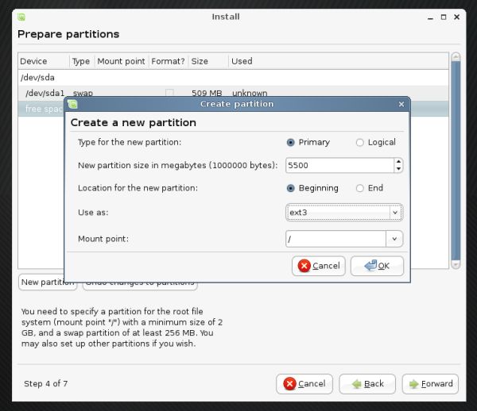Choose Beginning as the partition location
Viewport: 477px width, 411px height.
[290, 188]
